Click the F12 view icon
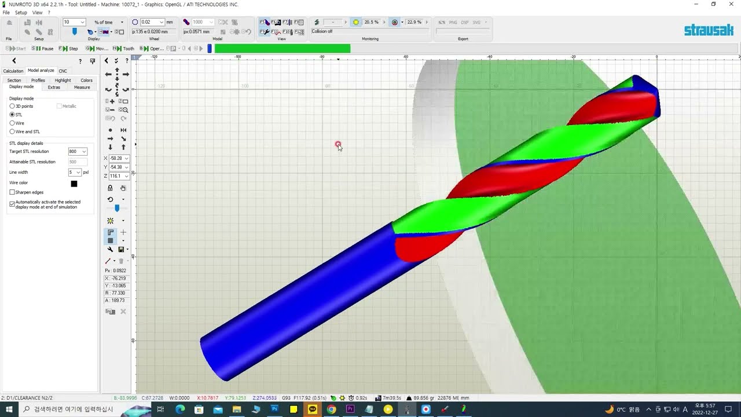This screenshot has height=417, width=741. [x=299, y=31]
